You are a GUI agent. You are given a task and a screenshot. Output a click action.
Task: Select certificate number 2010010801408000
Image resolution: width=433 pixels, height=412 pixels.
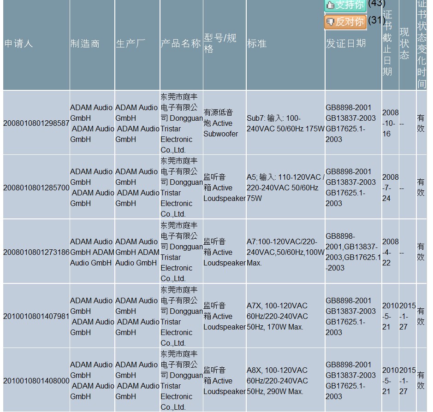coord(36,381)
